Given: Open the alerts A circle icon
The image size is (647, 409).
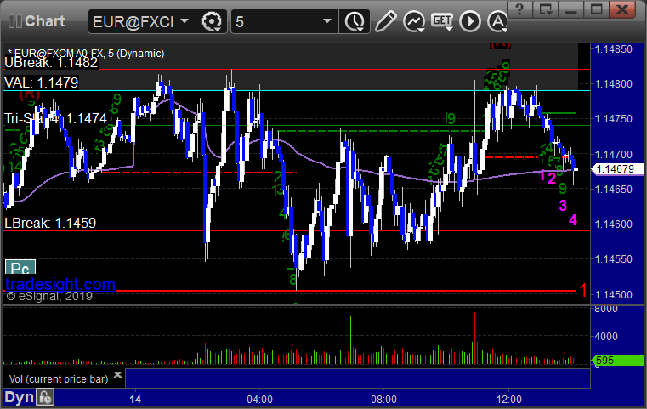Looking at the screenshot, I should pos(497,21).
